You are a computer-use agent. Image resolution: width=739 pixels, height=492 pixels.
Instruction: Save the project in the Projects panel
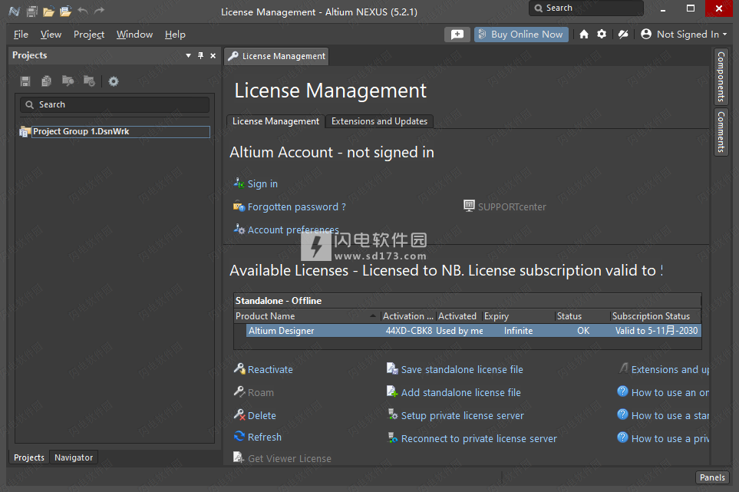(x=25, y=81)
